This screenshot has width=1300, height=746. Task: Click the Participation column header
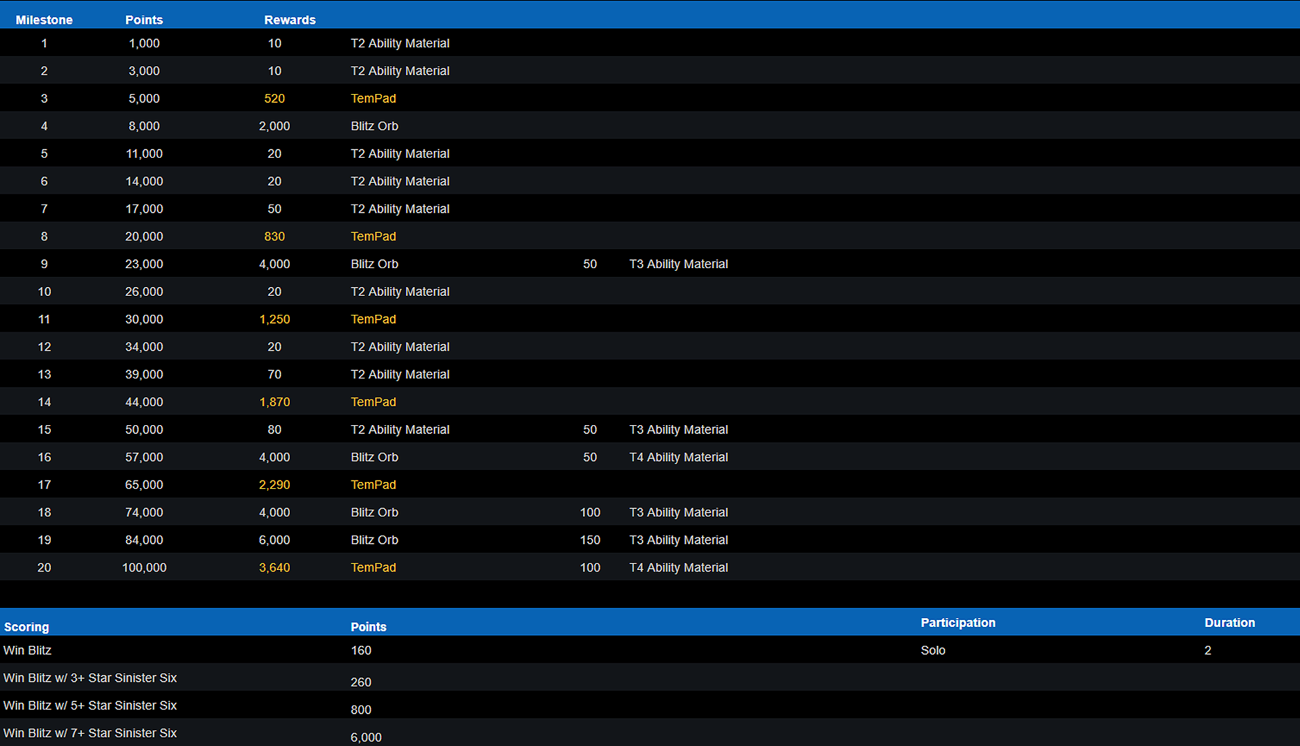coord(957,622)
